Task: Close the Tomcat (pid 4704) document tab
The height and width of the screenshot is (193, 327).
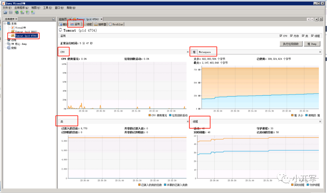Action: click(x=101, y=19)
